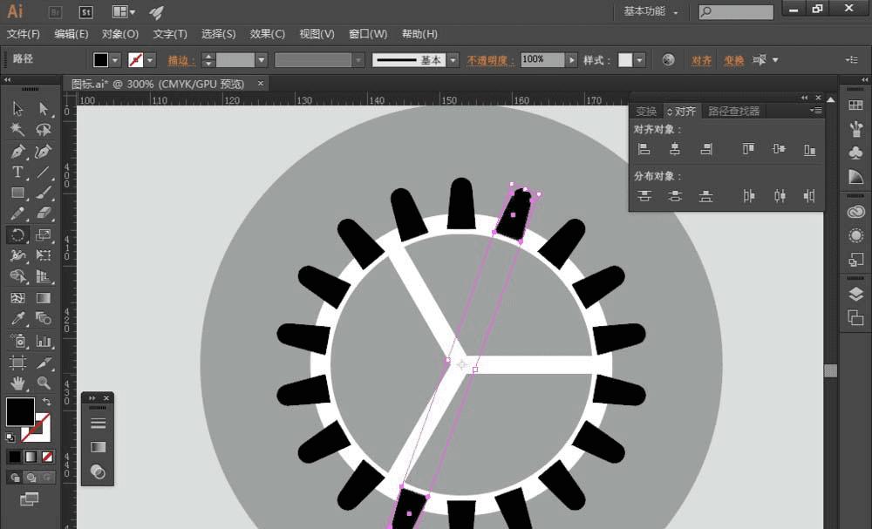Select the Pen tool
The image size is (872, 529).
point(17,151)
